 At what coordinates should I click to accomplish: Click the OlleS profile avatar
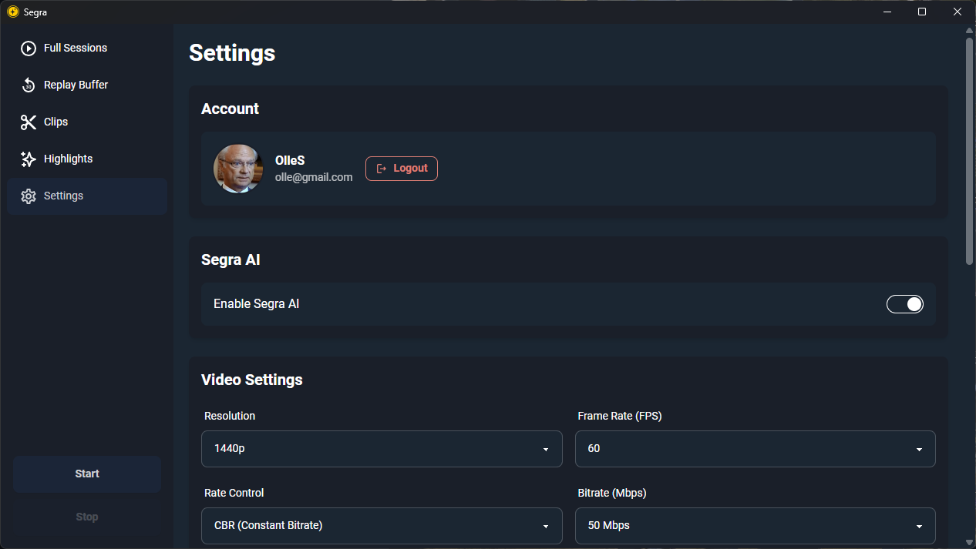coord(238,169)
